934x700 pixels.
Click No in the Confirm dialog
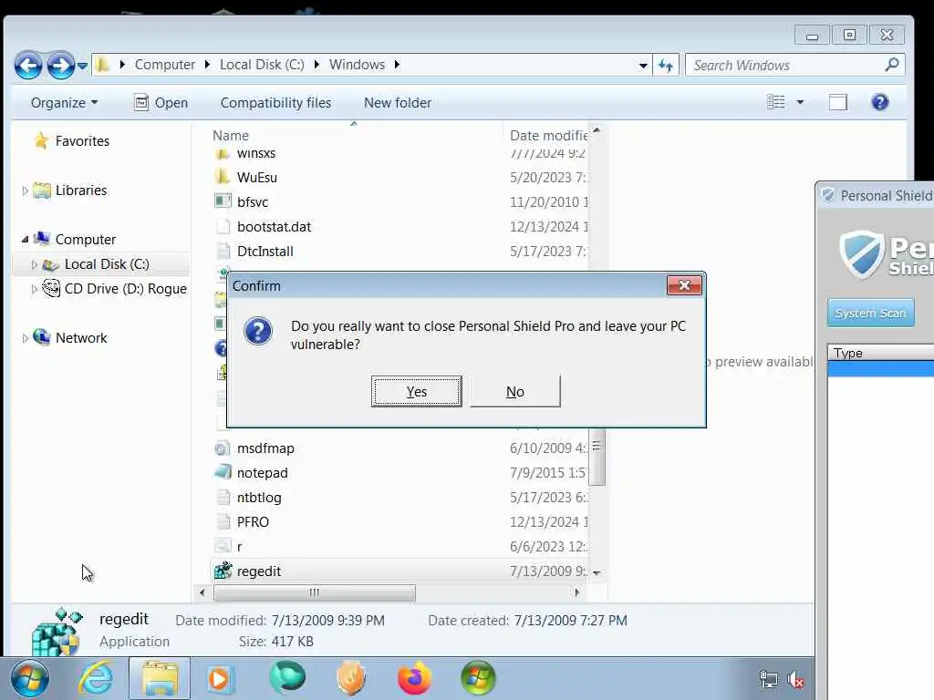(x=515, y=391)
